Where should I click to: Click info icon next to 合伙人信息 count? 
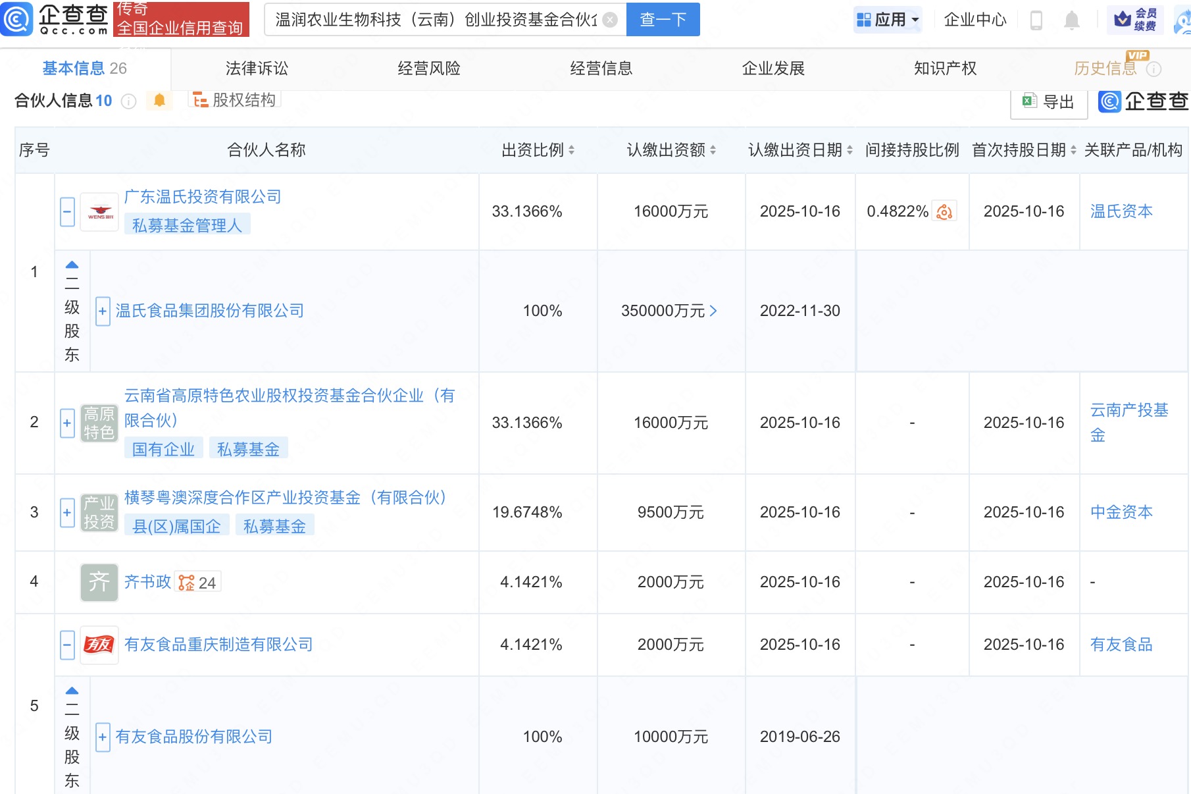[129, 101]
